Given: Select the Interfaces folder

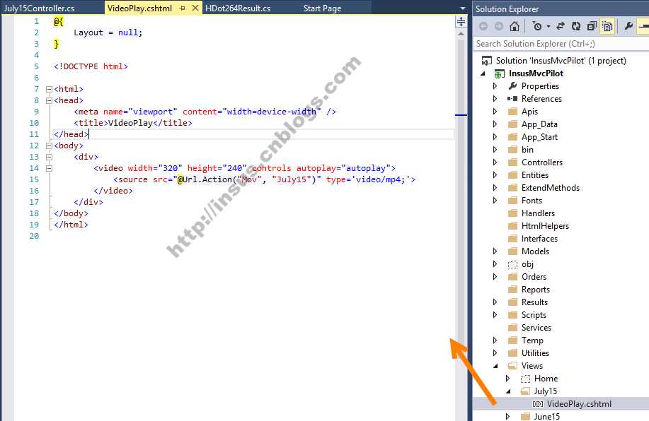Looking at the screenshot, I should click(x=539, y=239).
